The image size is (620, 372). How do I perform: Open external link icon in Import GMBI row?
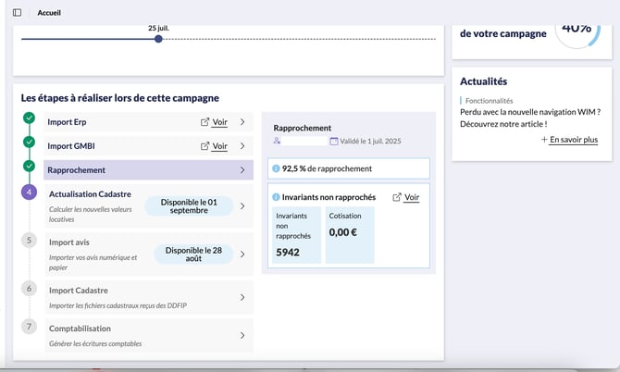[205, 146]
